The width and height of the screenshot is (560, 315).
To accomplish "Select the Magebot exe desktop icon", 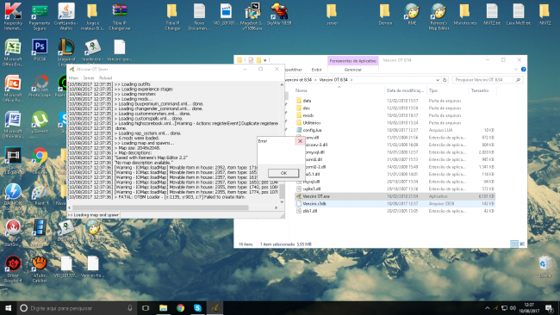I will coord(252,16).
